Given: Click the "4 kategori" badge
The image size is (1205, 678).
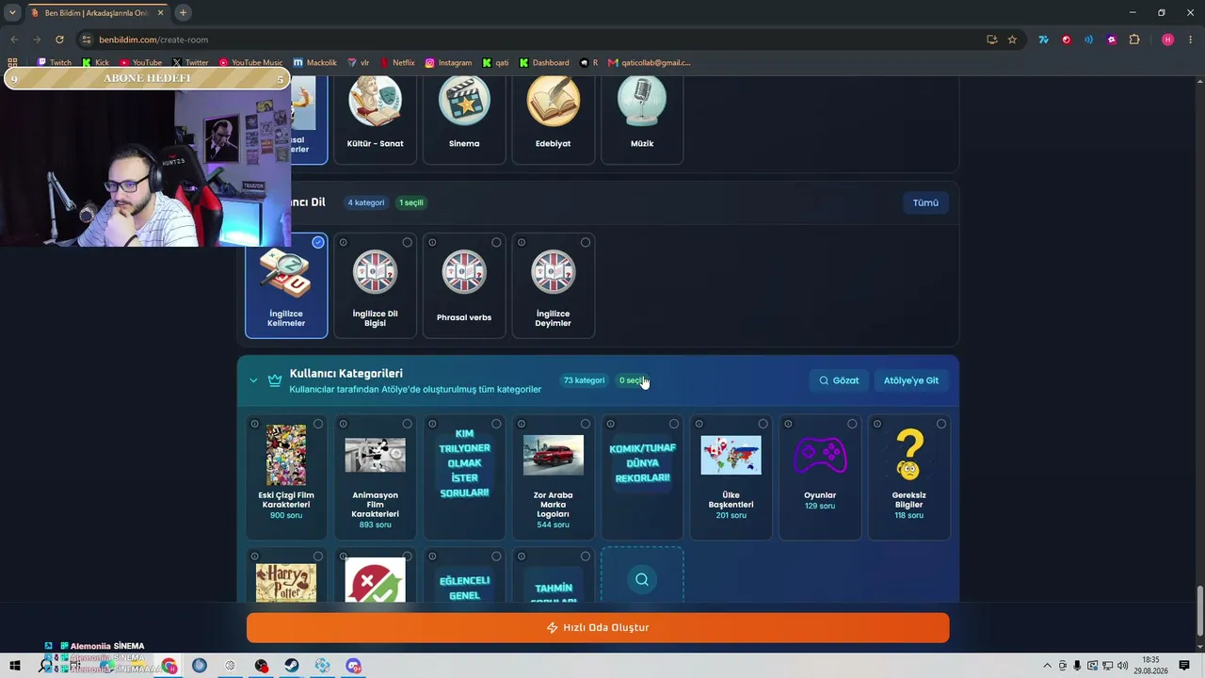Looking at the screenshot, I should click(366, 202).
